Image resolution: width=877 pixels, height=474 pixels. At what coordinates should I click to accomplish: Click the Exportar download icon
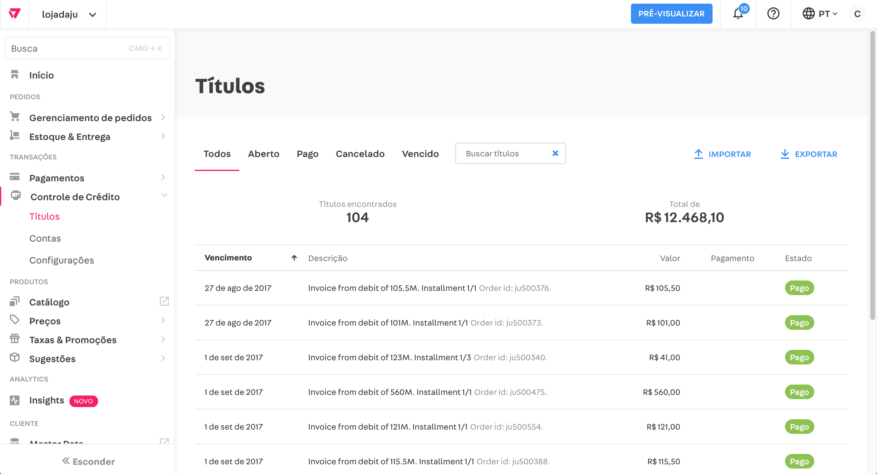(x=785, y=154)
